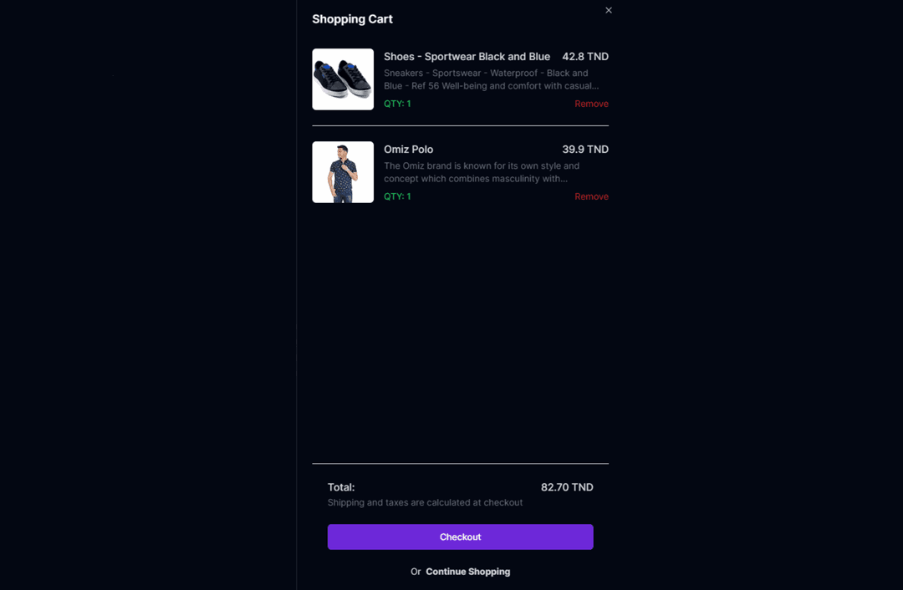Remove the Omiz Polo from cart
Image resolution: width=903 pixels, height=590 pixels.
pos(591,196)
